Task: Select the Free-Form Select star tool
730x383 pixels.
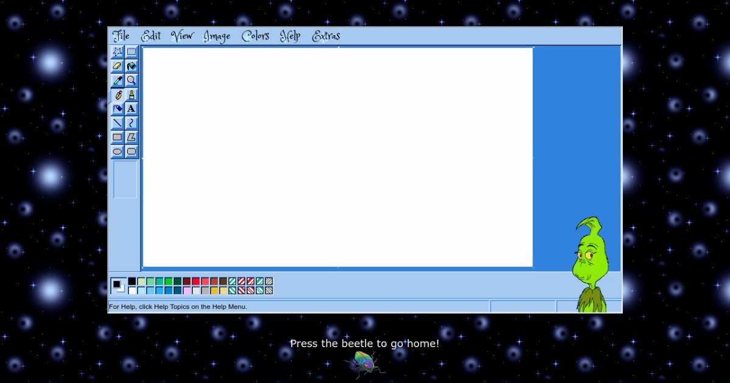Action: (117, 52)
